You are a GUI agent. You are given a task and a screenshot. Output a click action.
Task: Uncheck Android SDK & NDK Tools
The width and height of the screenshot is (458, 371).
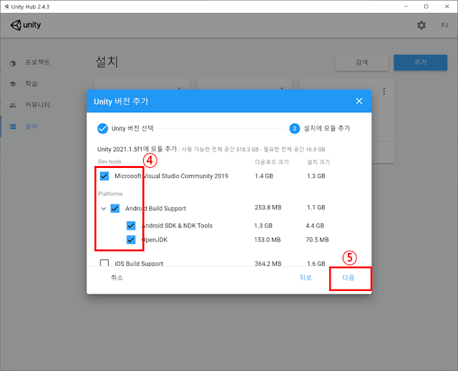[x=131, y=225]
